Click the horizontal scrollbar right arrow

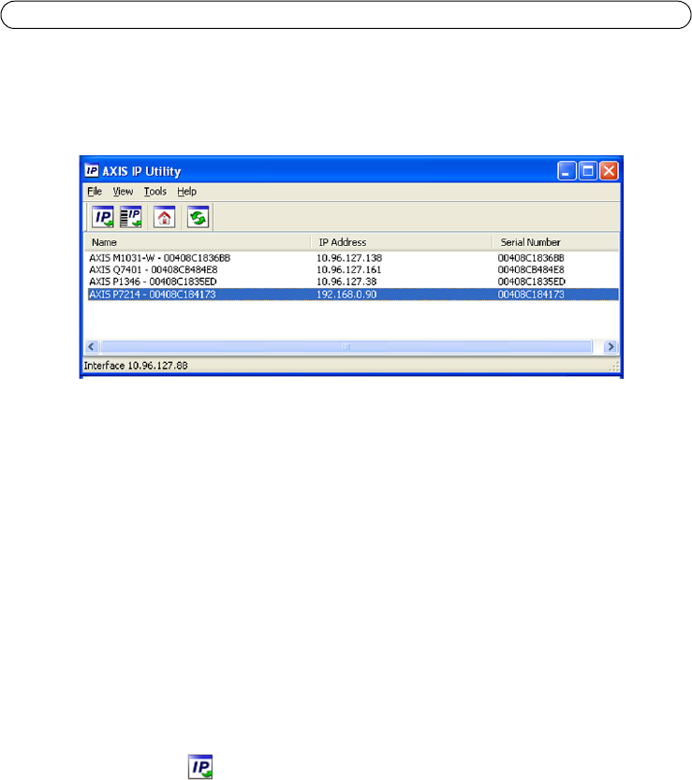(611, 347)
